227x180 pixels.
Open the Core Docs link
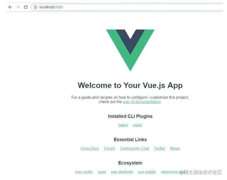tap(90, 148)
